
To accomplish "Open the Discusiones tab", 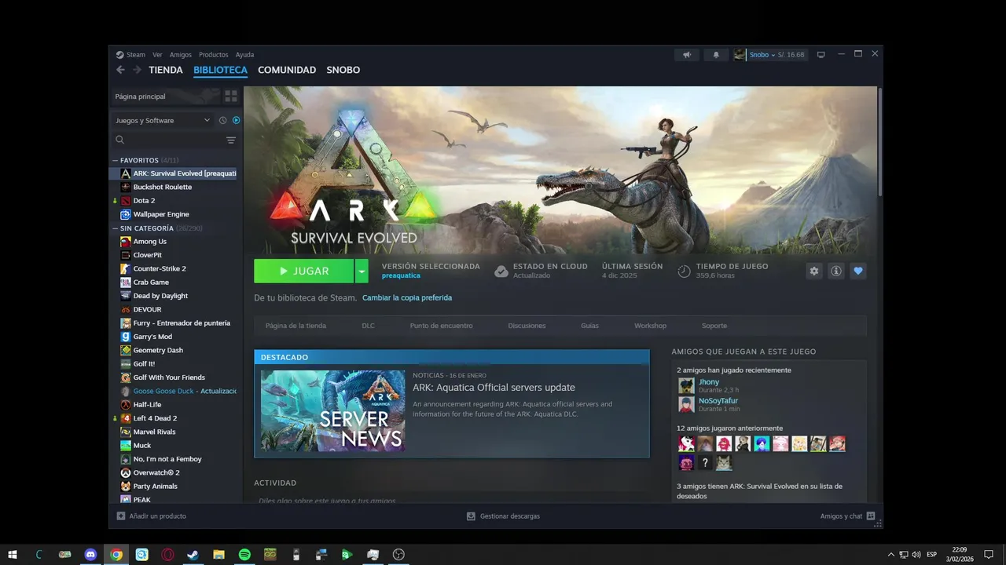I will (x=527, y=326).
